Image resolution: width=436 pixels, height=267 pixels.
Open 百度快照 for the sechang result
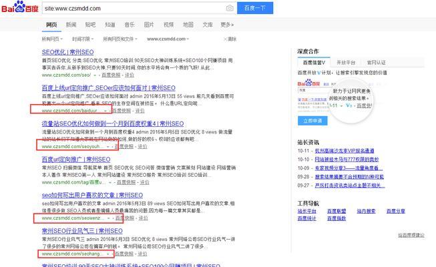[x=124, y=254]
